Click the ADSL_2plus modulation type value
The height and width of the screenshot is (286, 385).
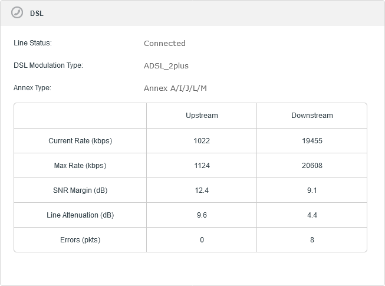pyautogui.click(x=166, y=66)
